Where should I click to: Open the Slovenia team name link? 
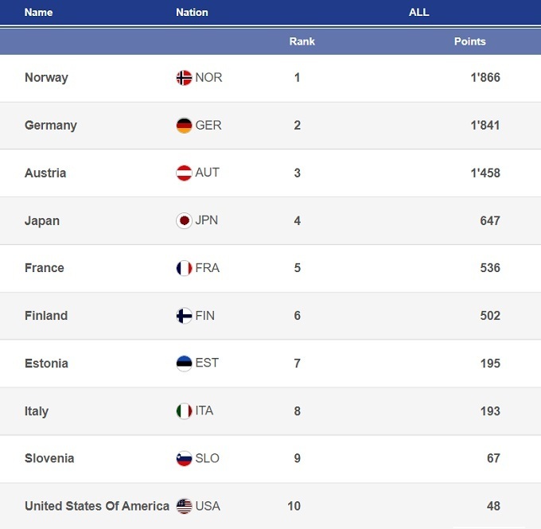coord(49,458)
